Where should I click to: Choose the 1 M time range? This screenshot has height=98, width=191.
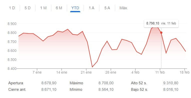click(x=43, y=8)
